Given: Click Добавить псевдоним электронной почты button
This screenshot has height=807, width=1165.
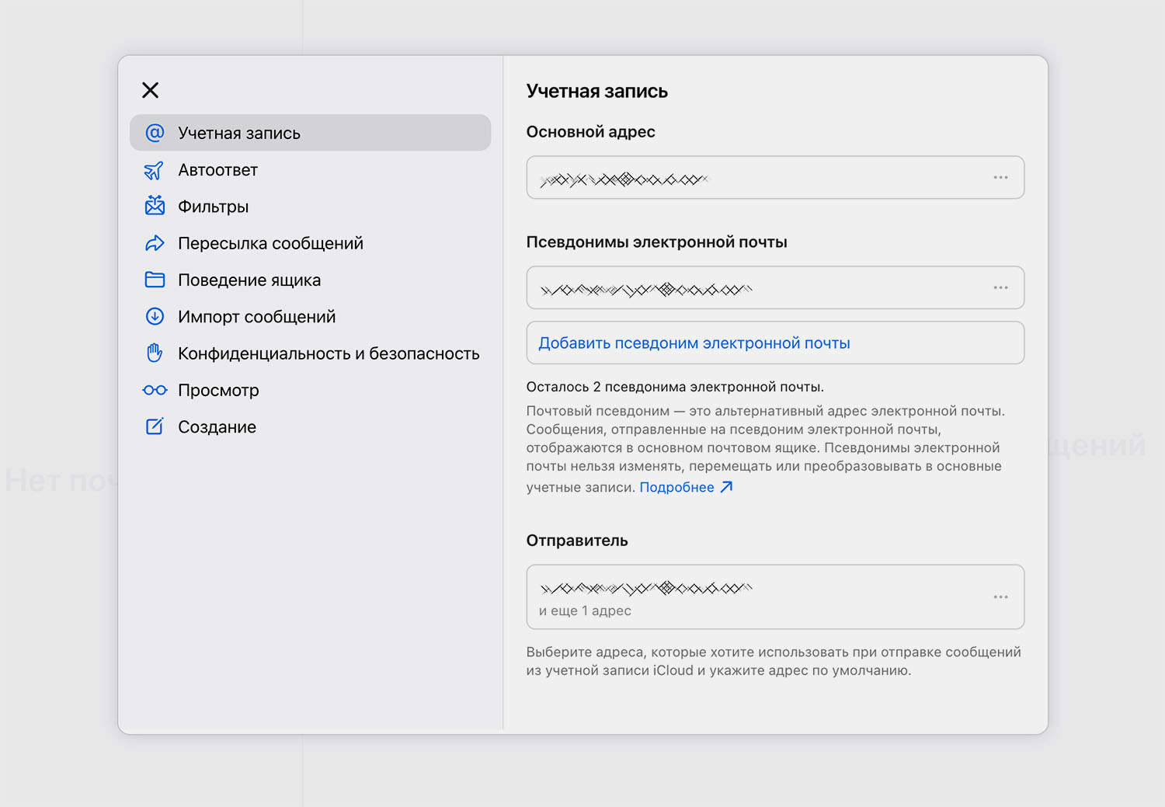Looking at the screenshot, I should coord(775,343).
